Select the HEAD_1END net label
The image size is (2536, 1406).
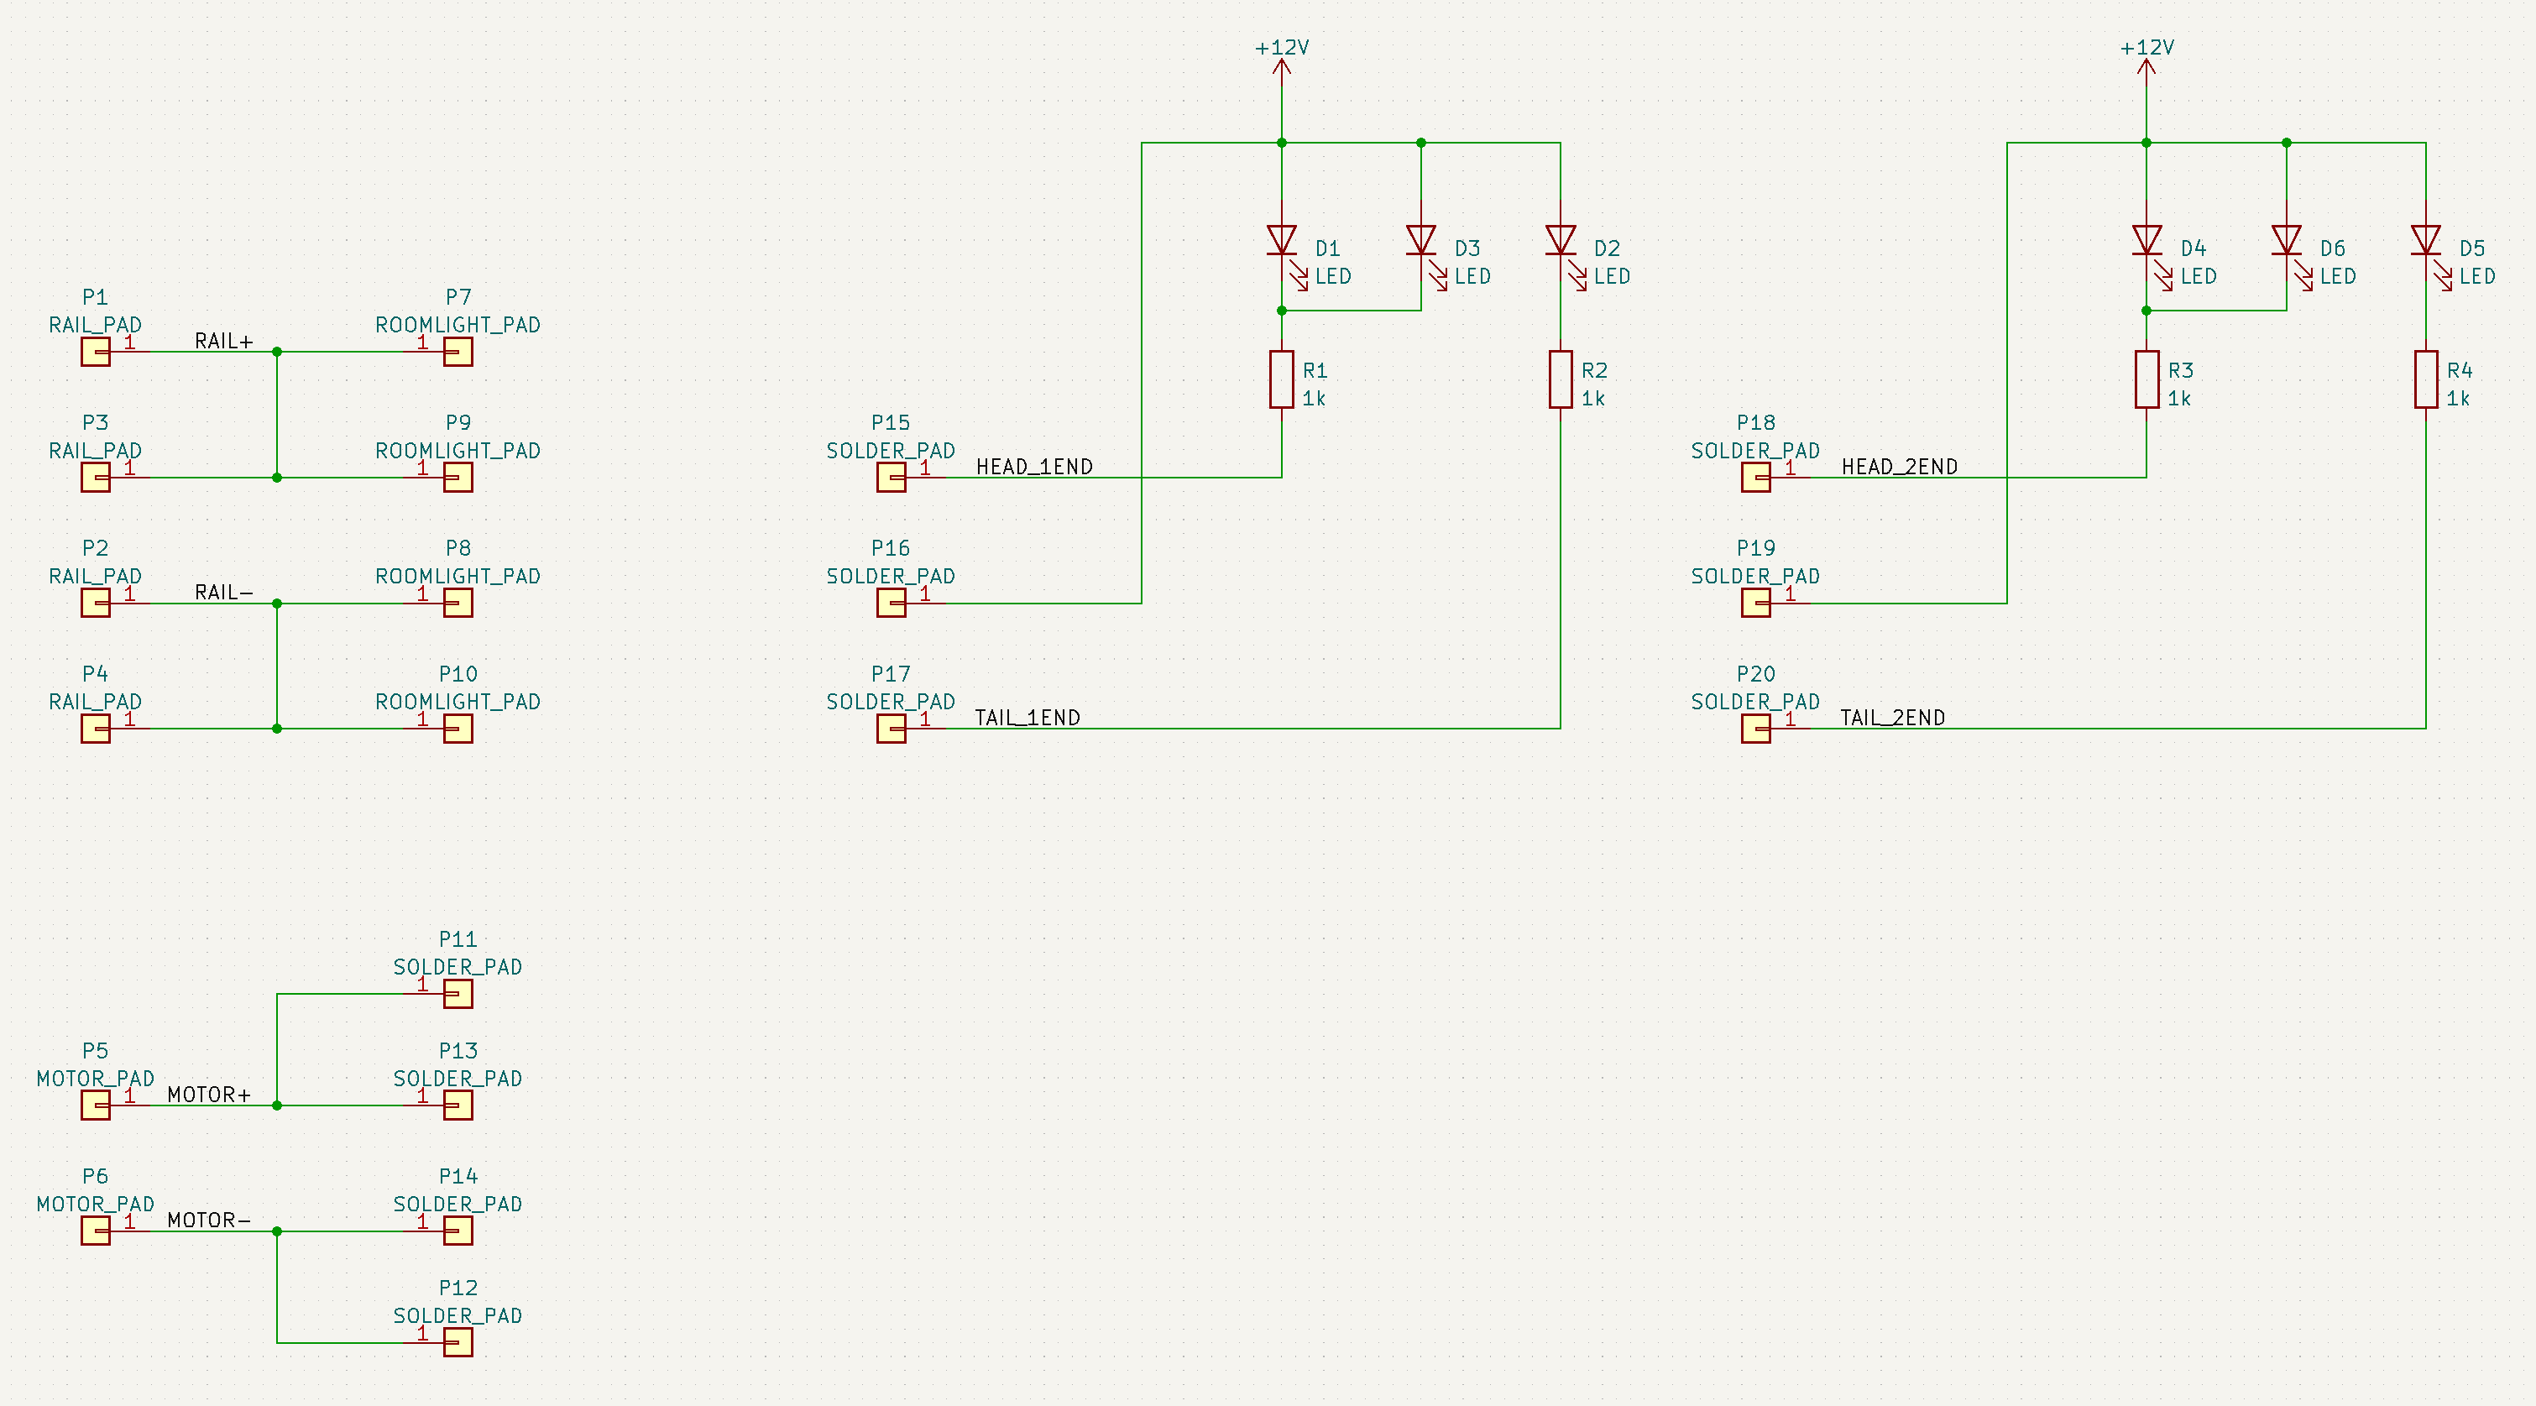click(x=1033, y=467)
